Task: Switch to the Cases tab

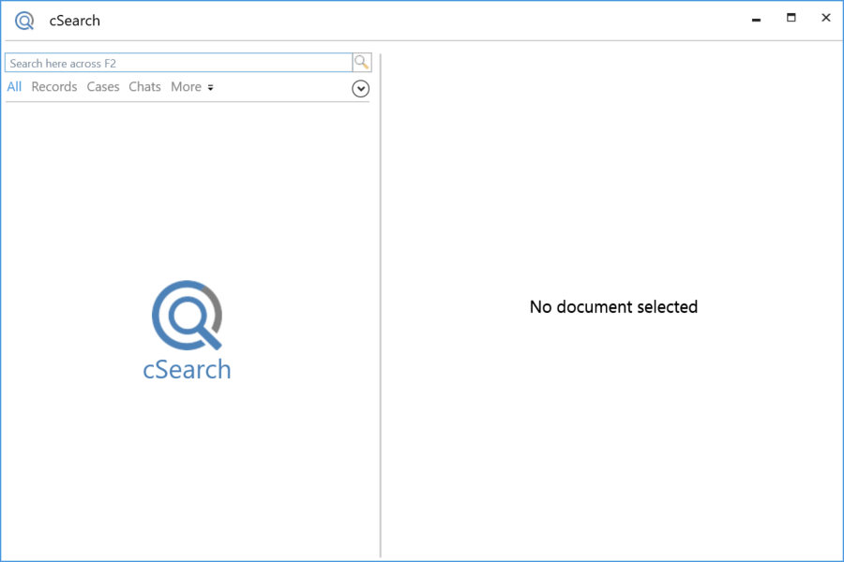Action: [103, 87]
